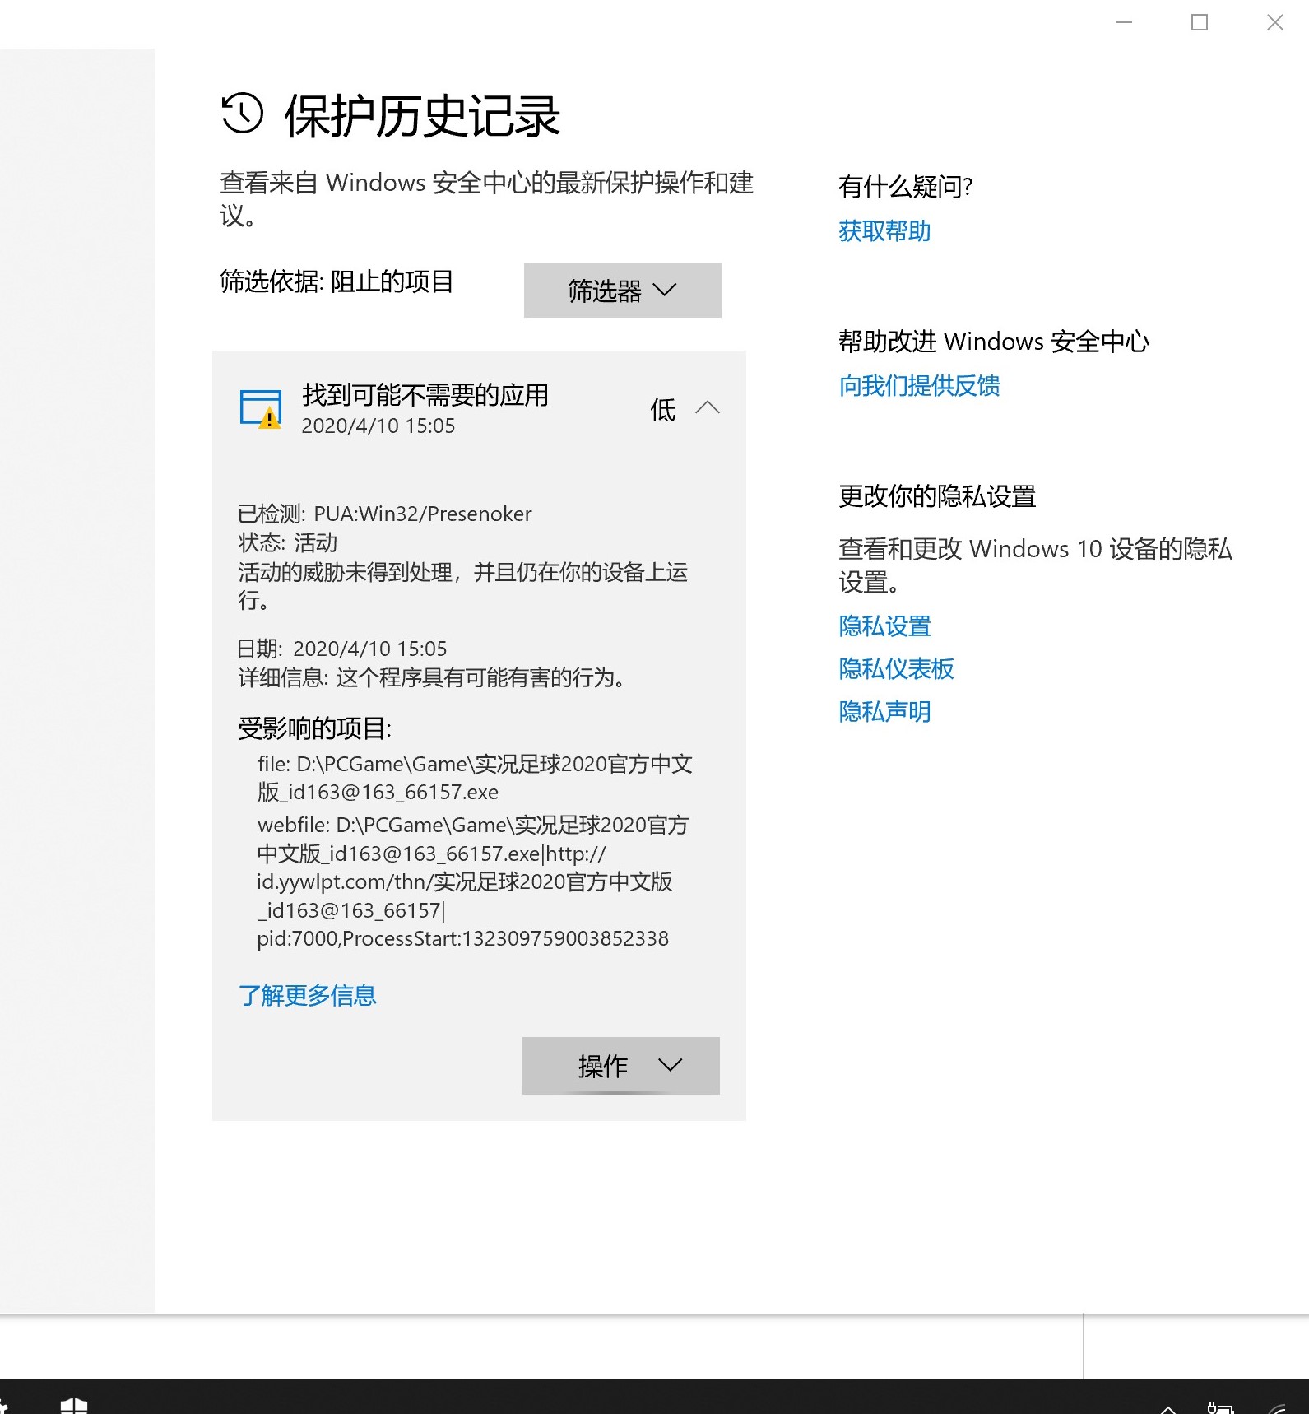This screenshot has width=1309, height=1414.
Task: Open the 隐私声明 link
Action: 884,712
